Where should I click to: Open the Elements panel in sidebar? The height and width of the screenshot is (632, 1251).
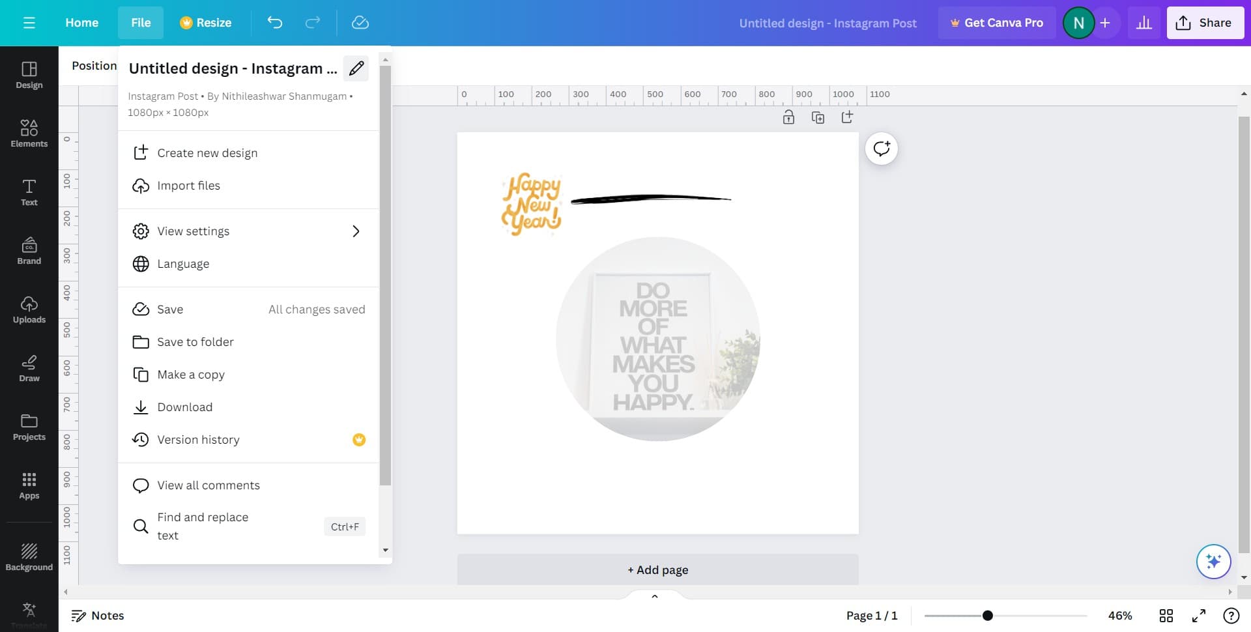coord(29,133)
